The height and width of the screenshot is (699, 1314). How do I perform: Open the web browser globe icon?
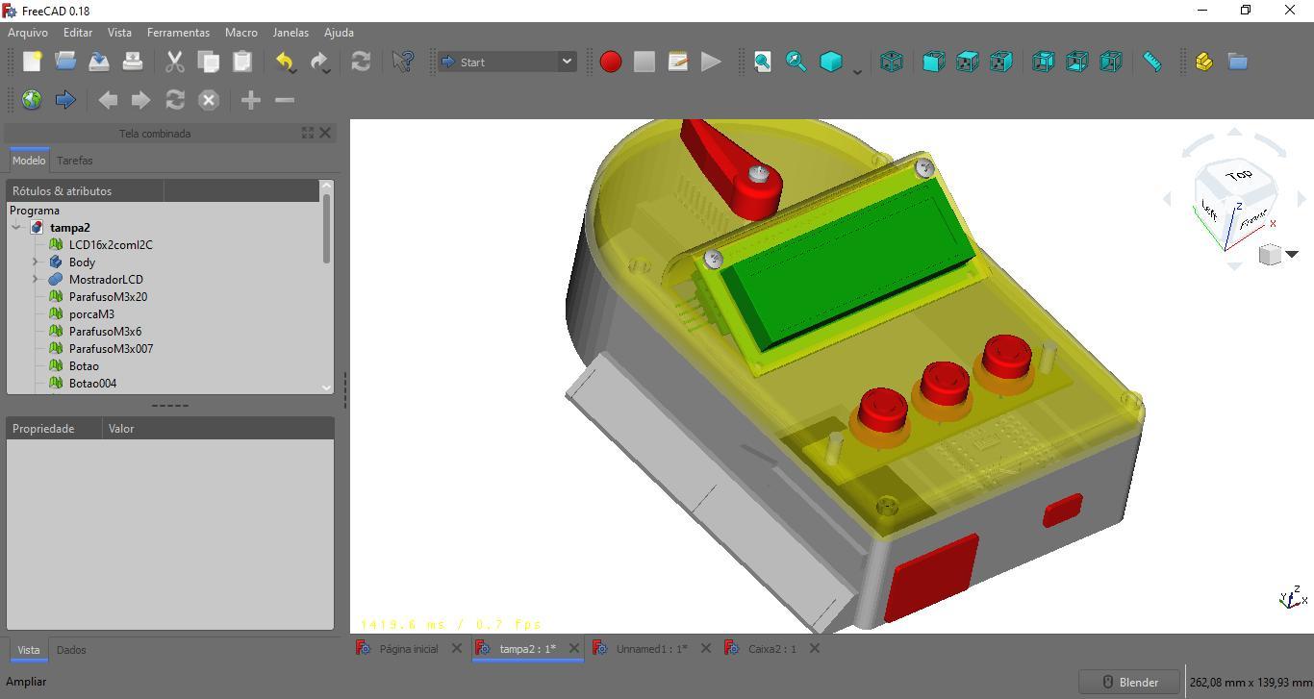coord(32,100)
